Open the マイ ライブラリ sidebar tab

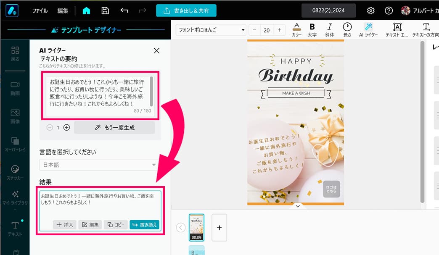15,200
